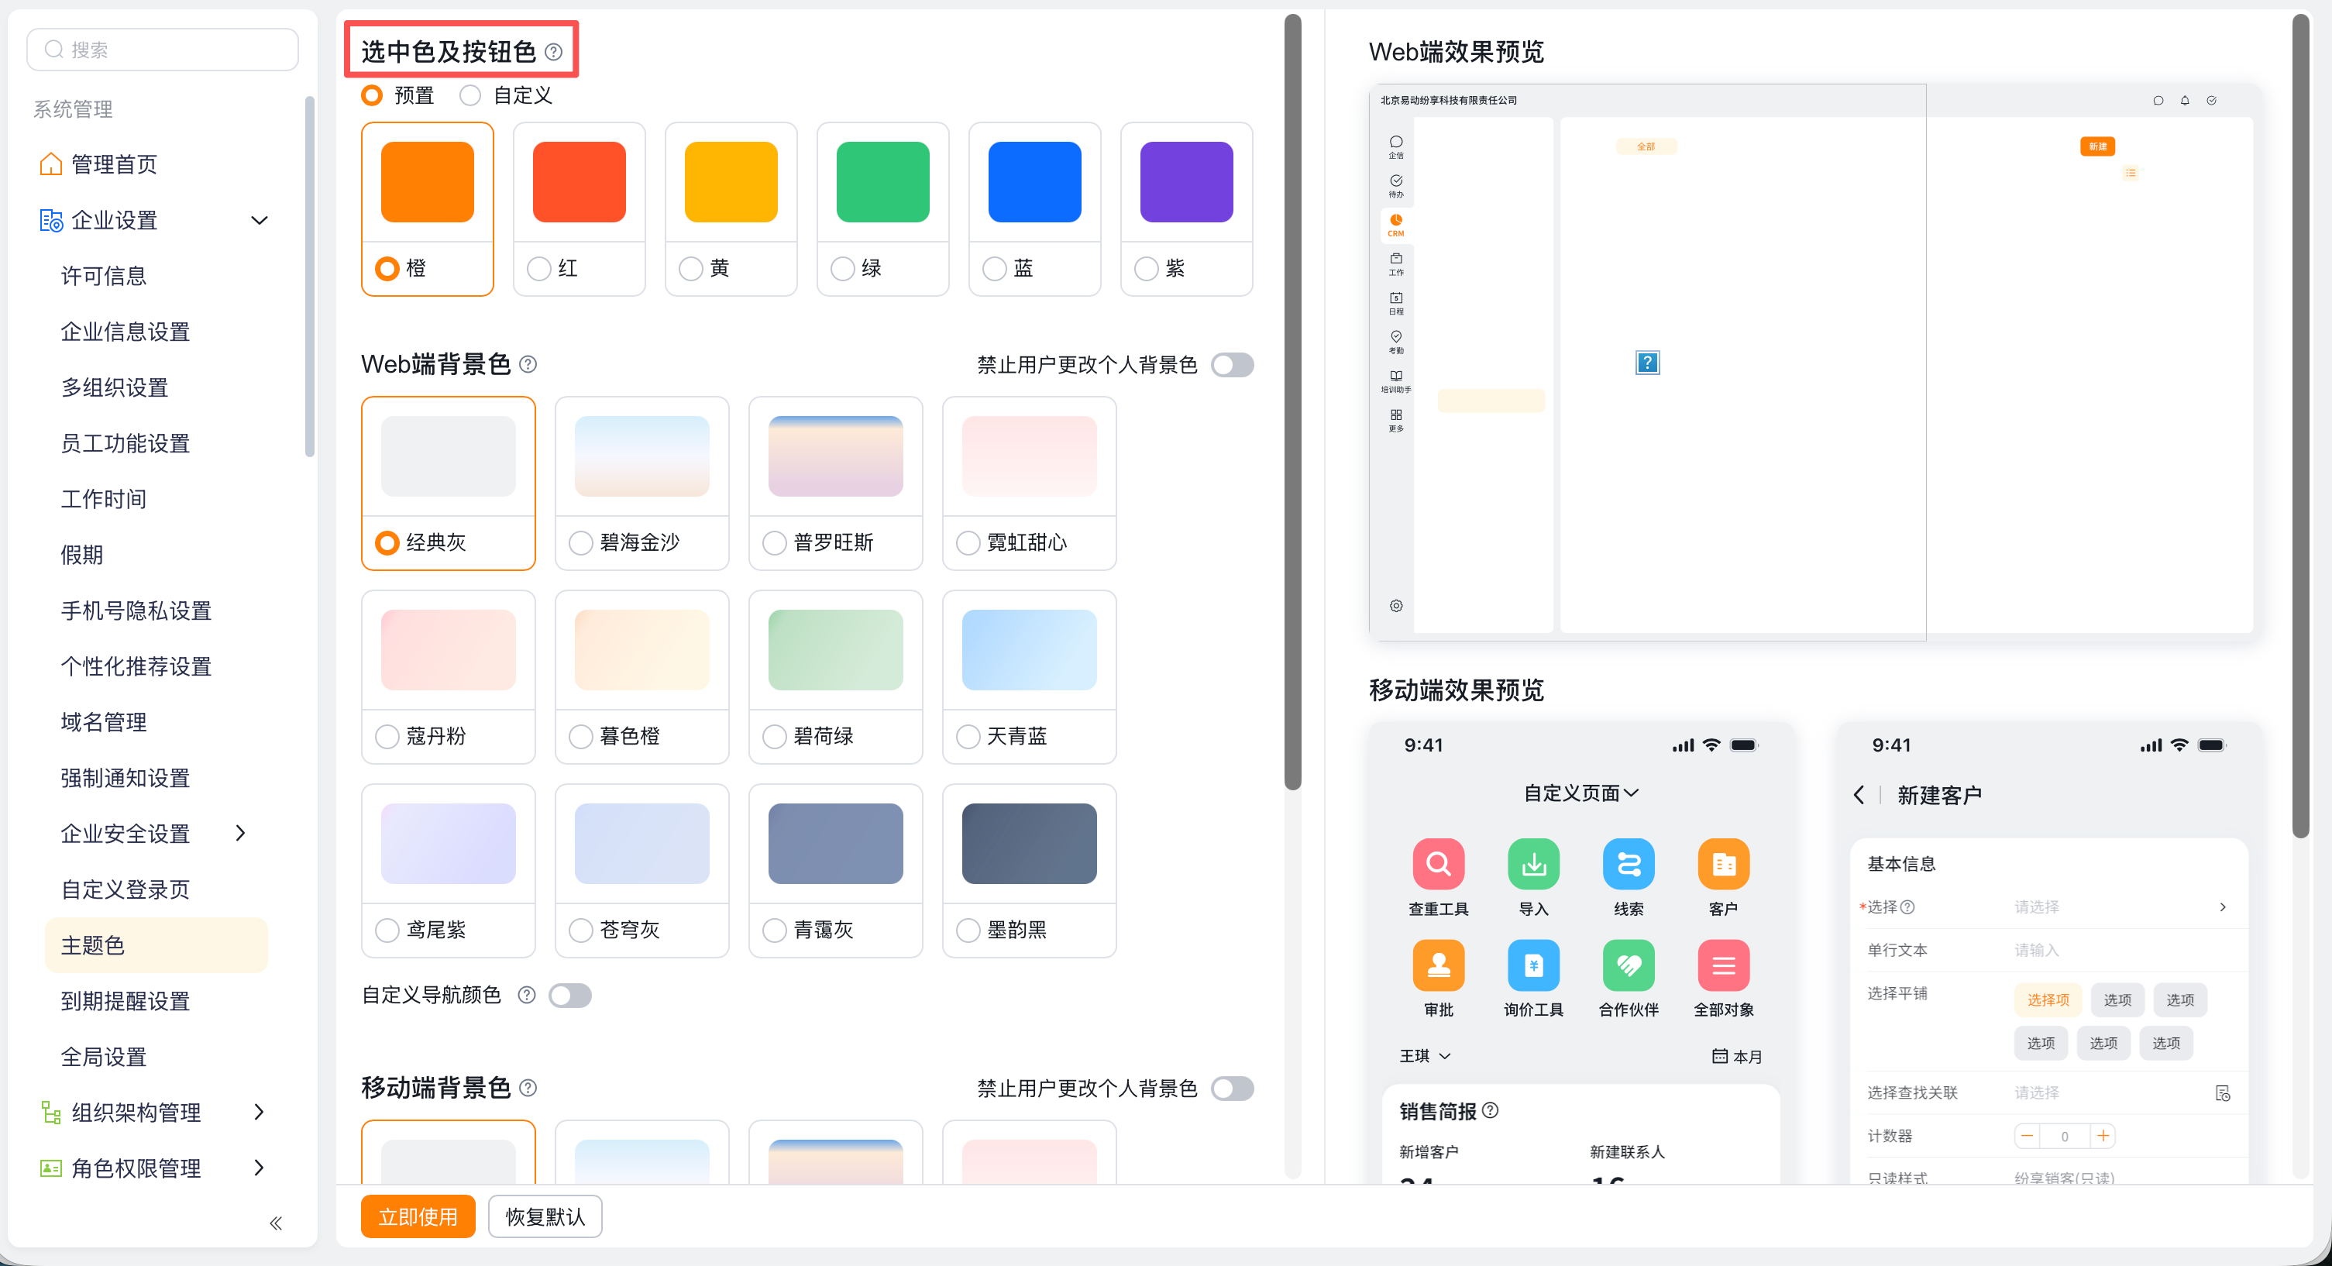
Task: Select the 墨韵黑 background radio
Action: (x=968, y=930)
